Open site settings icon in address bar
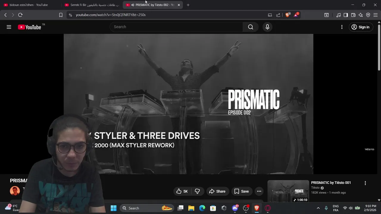The width and height of the screenshot is (381, 214). [70, 15]
